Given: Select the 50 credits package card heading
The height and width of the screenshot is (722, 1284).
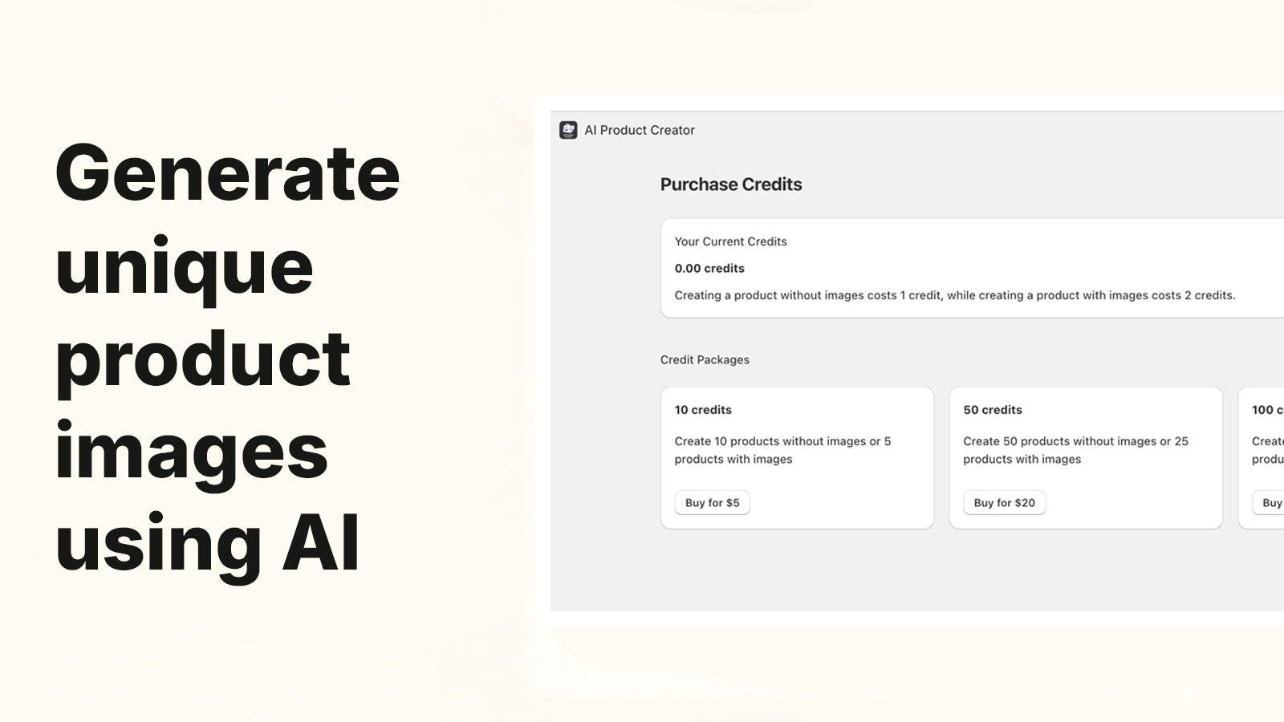Looking at the screenshot, I should 993,410.
